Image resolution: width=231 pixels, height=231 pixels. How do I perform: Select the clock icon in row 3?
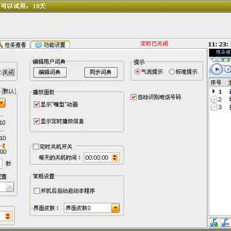tap(214, 107)
